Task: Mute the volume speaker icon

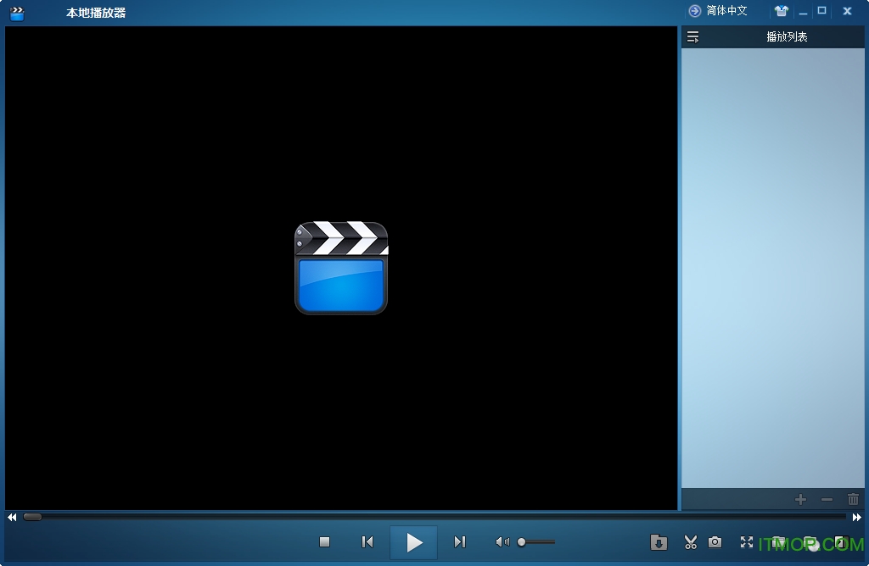Action: tap(502, 542)
